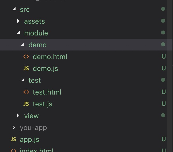The image size is (173, 152).
Task: Open test.js in the editor
Action: tap(42, 104)
